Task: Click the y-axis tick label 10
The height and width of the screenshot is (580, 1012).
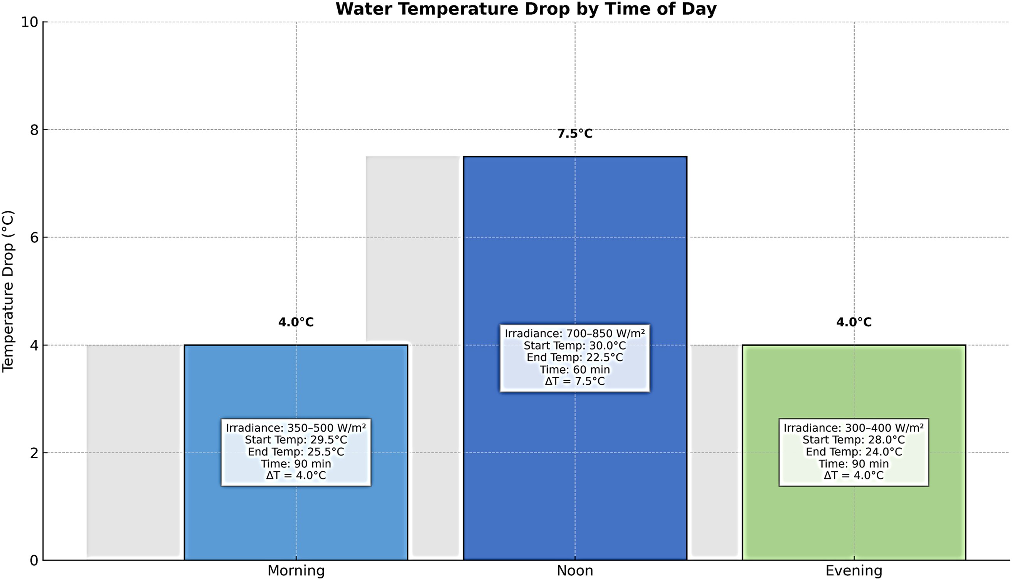Action: click(29, 22)
